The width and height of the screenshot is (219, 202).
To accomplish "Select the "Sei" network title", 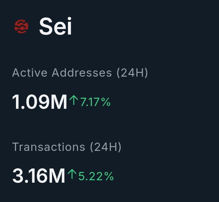I will pos(55,27).
